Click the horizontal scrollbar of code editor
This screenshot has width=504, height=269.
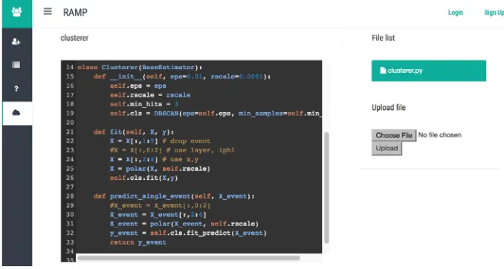pyautogui.click(x=189, y=258)
